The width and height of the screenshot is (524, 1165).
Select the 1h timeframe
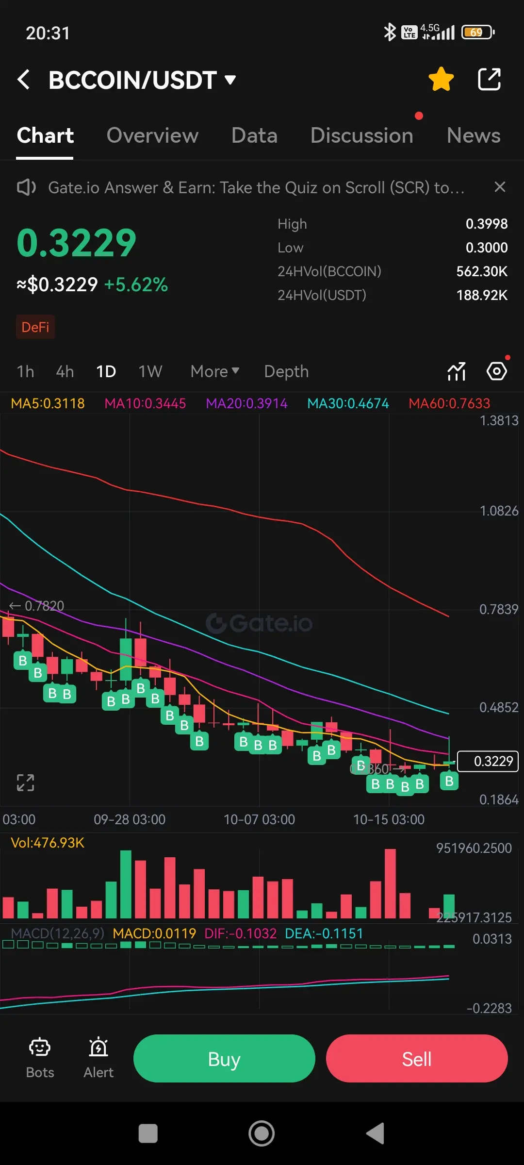click(26, 372)
